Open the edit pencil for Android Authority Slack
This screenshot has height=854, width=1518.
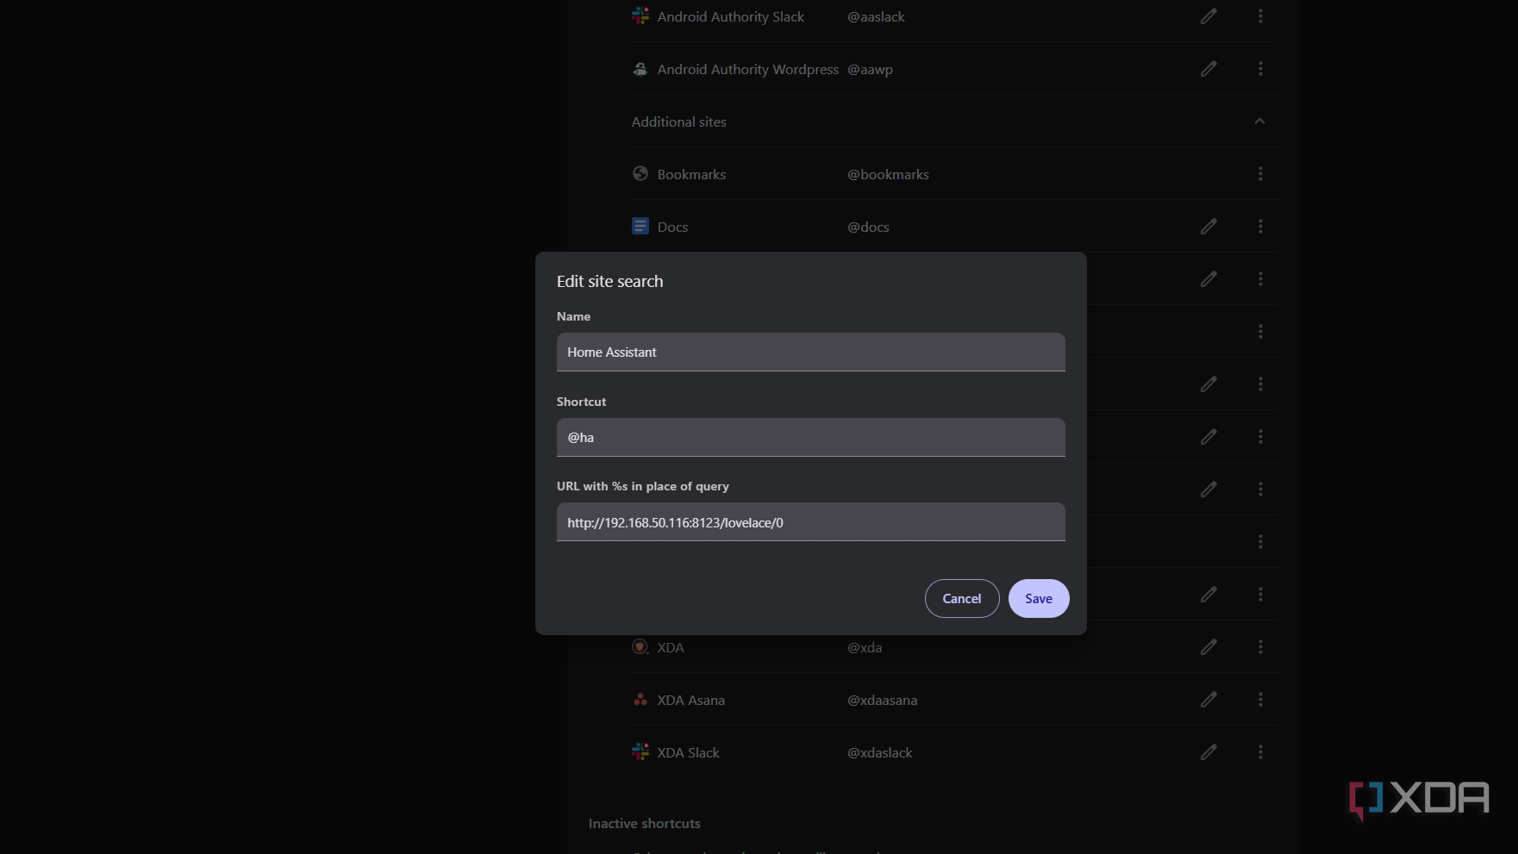(1208, 16)
